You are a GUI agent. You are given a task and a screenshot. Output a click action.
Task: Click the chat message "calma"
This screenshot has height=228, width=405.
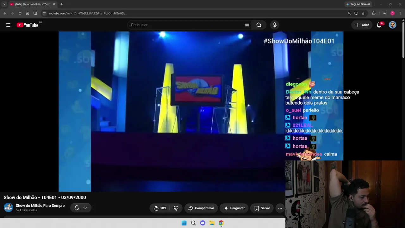point(330,154)
